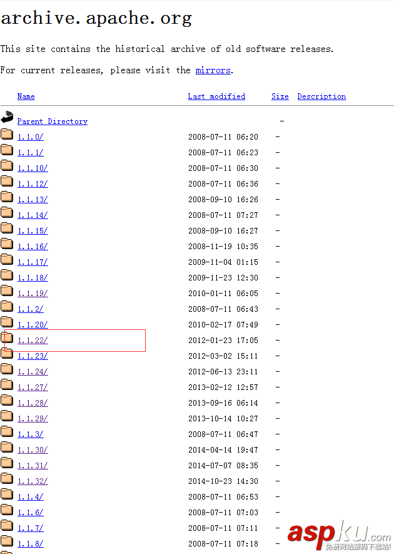The height and width of the screenshot is (554, 394).
Task: Open the 1.1.19/ directory link
Action: point(33,294)
